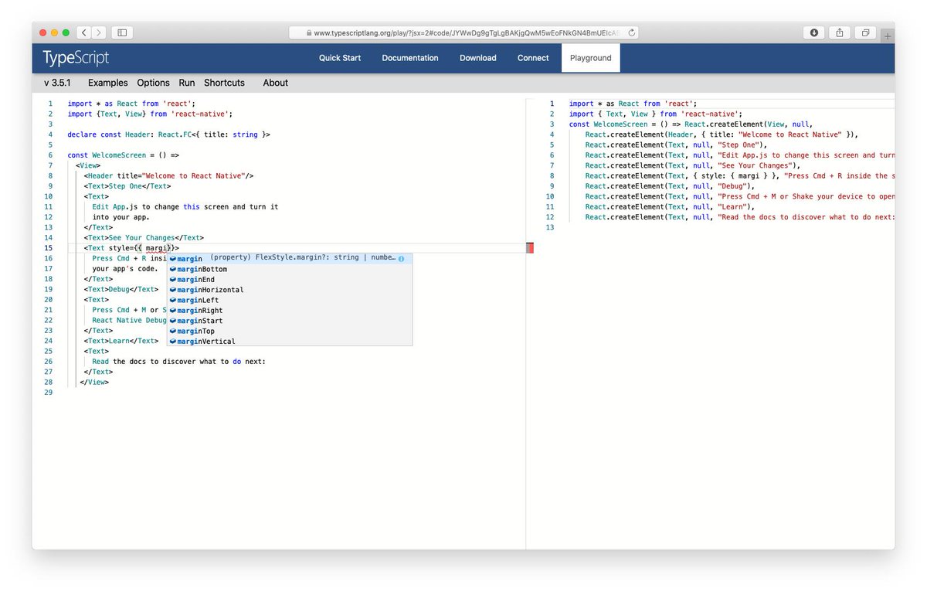Select marginHorizontal autocomplete suggestion
Image resolution: width=927 pixels, height=592 pixels.
click(x=290, y=290)
